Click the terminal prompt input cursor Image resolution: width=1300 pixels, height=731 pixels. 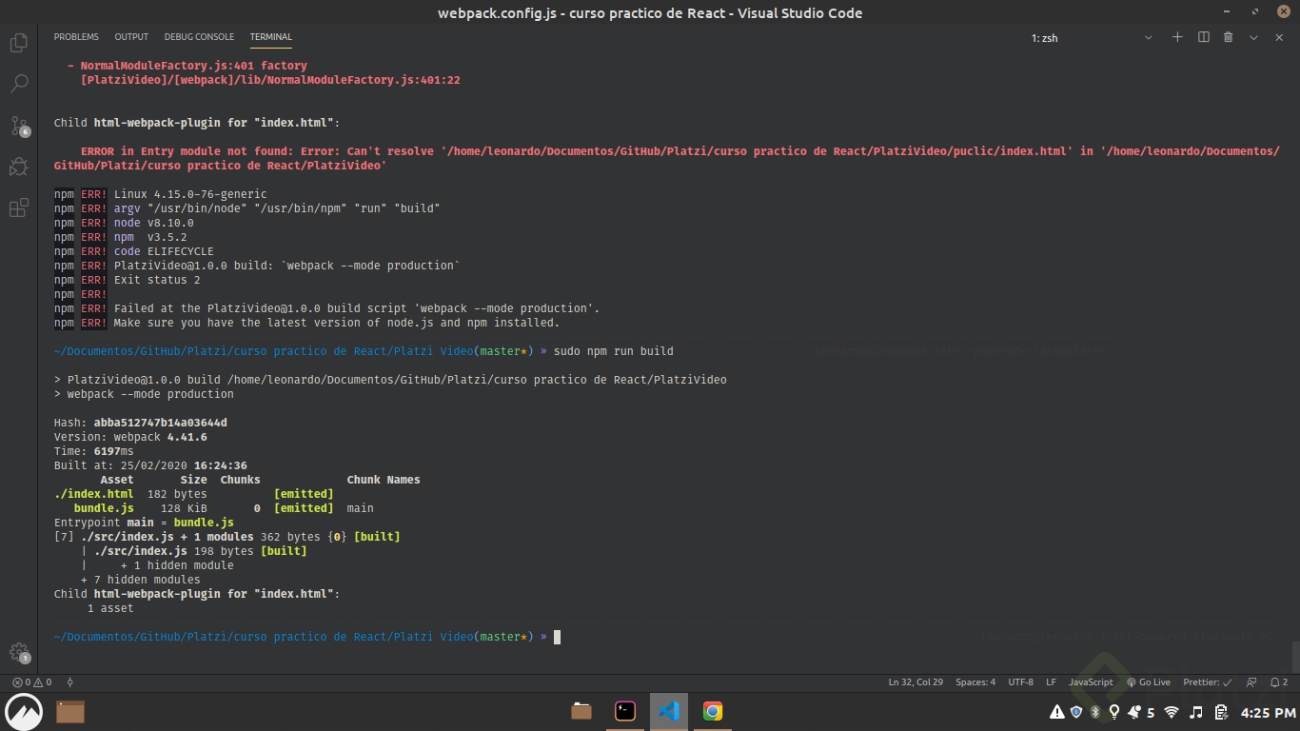[x=557, y=637]
